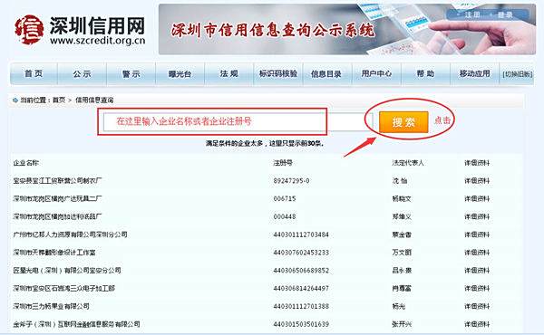Viewport: 544px width, 335px height.
Task: Focus the enterprise name search field
Action: pyautogui.click(x=238, y=121)
